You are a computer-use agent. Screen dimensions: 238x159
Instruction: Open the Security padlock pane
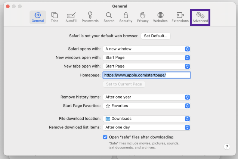(x=126, y=17)
